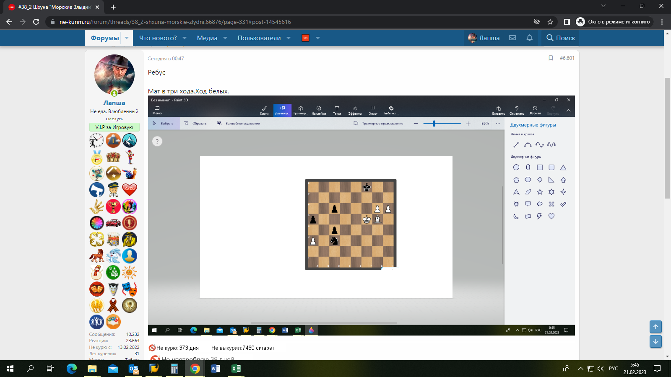Star this page in the address bar
Screen dimensions: 671x377
[550, 22]
